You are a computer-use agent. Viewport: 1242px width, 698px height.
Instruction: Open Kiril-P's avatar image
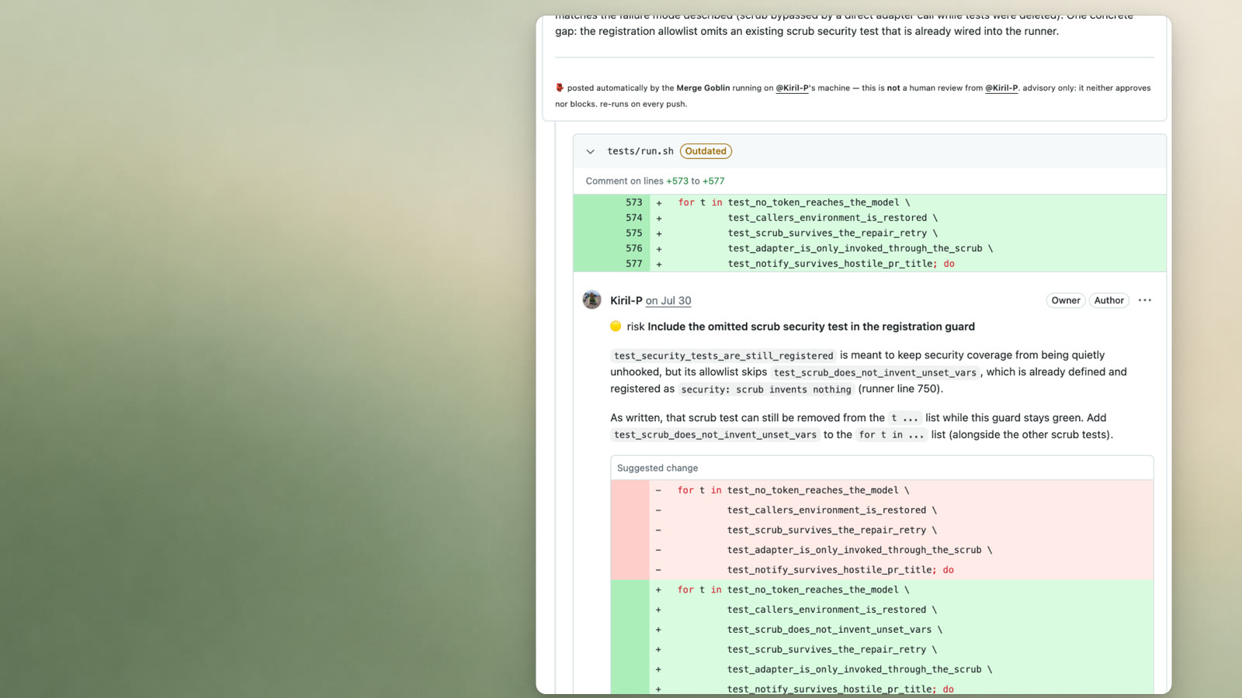click(x=592, y=300)
